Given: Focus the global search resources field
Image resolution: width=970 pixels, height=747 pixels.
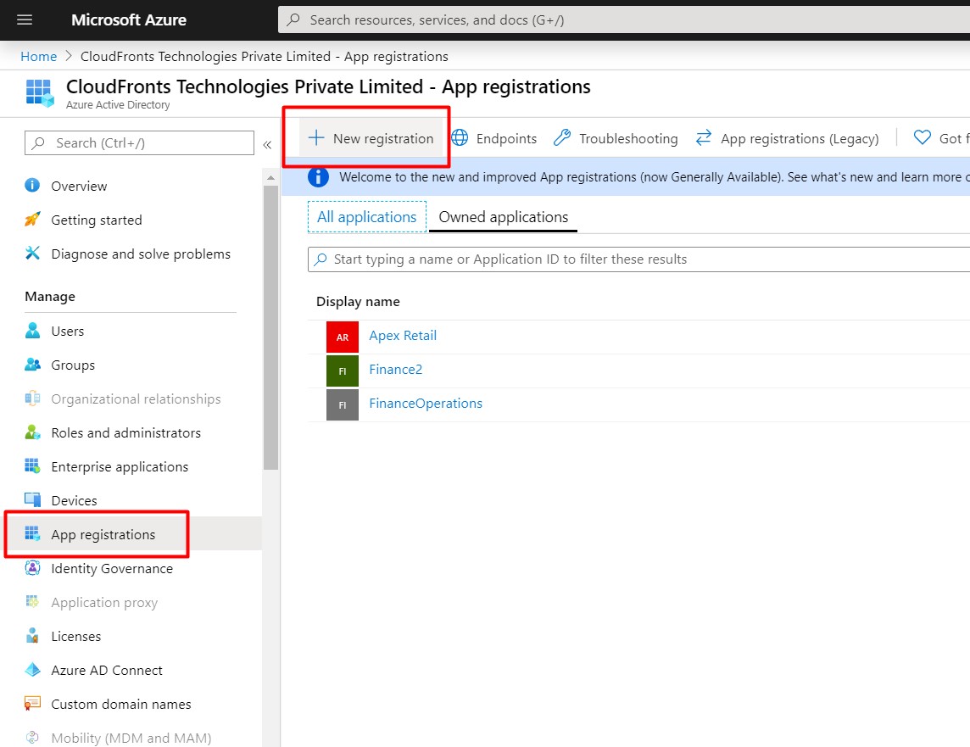Looking at the screenshot, I should tap(623, 20).
